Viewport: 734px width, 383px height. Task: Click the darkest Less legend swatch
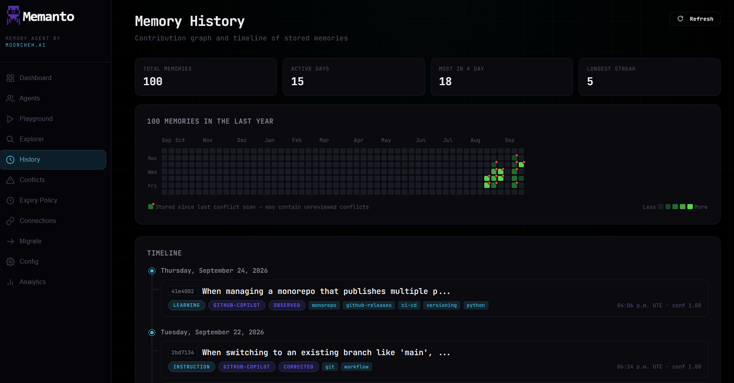click(661, 207)
